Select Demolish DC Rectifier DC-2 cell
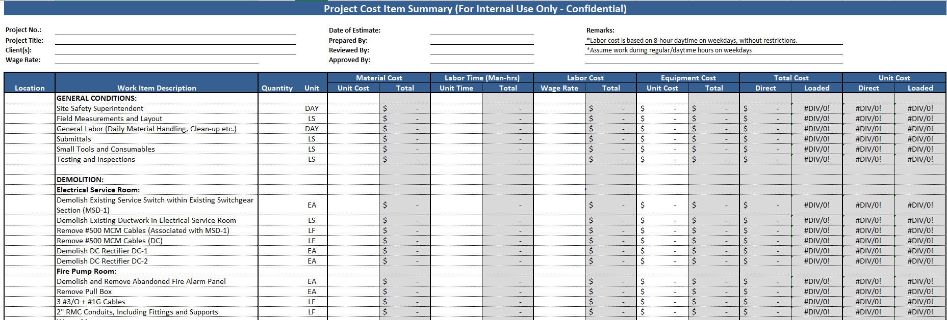The width and height of the screenshot is (947, 320). (157, 261)
